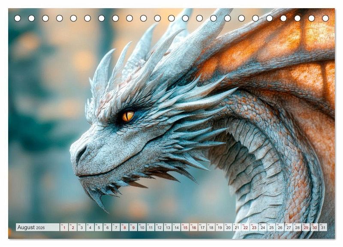Choose the day 26 cell
Viewport: 343px width, 247px height.
pos(280,227)
